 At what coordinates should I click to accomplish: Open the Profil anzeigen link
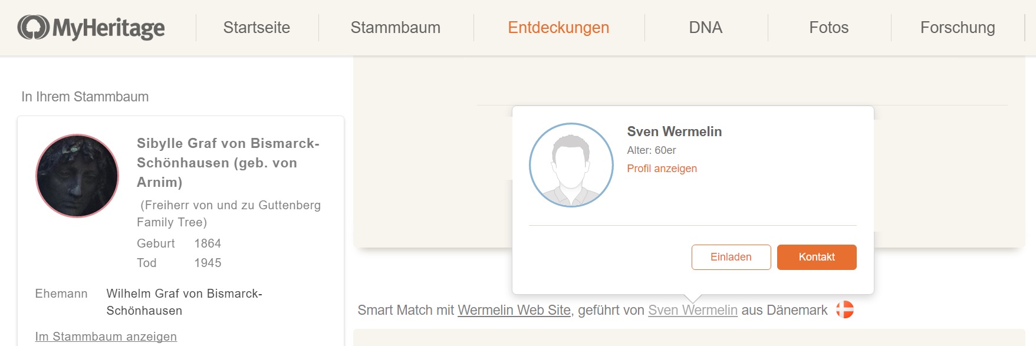pyautogui.click(x=662, y=169)
